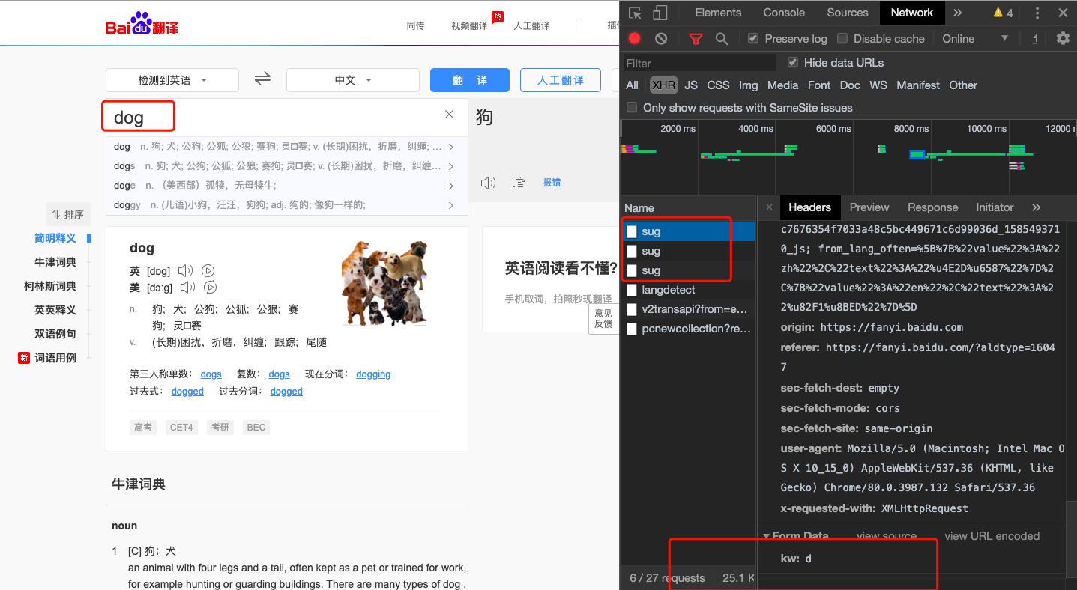
Task: Collapse the Form Data section triangle
Action: (x=766, y=536)
